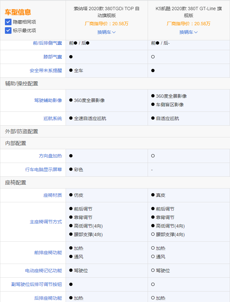Click the 车侧盲区影像 entry
The height and width of the screenshot is (302, 230).
coord(167,105)
